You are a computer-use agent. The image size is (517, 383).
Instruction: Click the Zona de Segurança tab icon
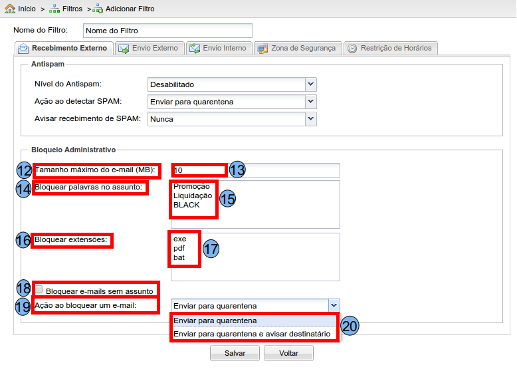[262, 49]
